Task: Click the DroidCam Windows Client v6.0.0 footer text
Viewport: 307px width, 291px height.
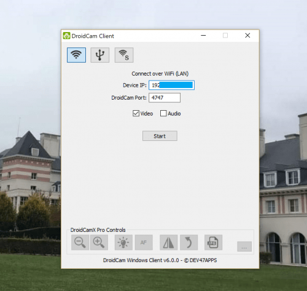Action: point(160,260)
